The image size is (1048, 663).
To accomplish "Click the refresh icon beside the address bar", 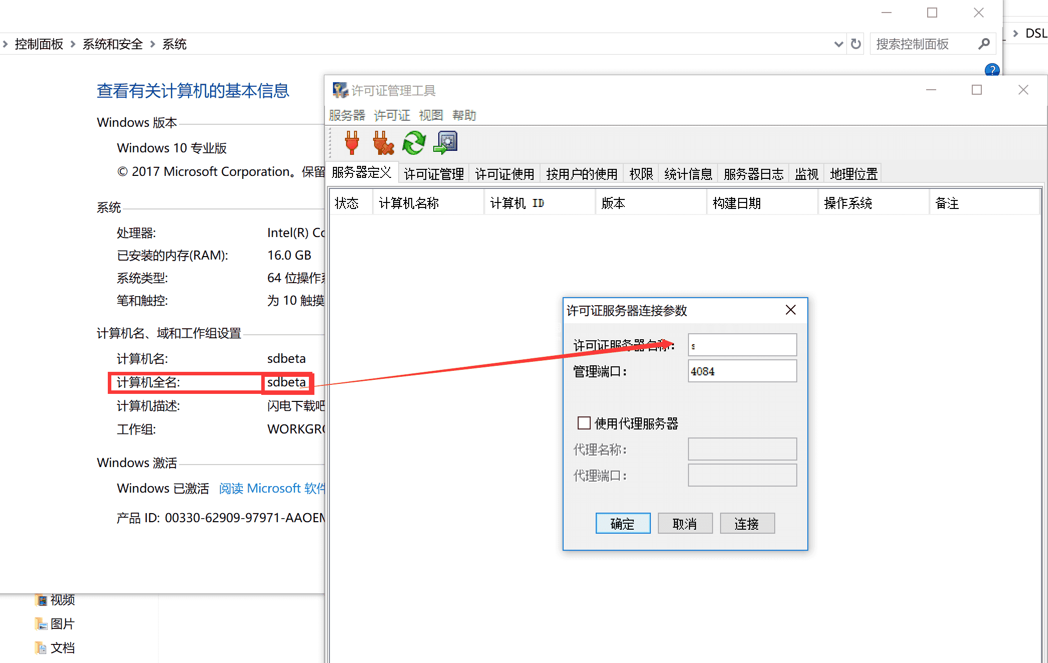I will pyautogui.click(x=855, y=44).
